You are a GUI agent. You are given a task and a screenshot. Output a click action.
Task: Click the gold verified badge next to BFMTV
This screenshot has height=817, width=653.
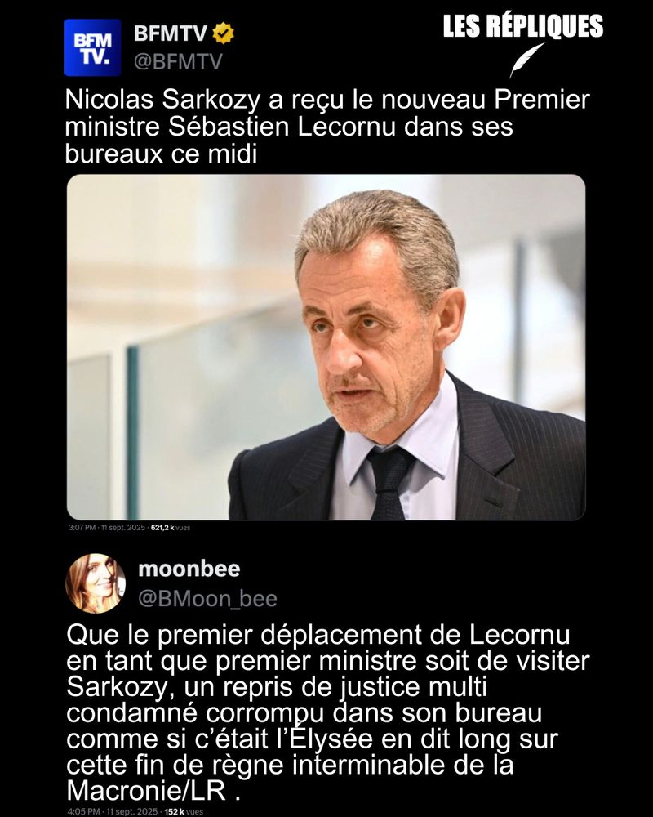(224, 33)
